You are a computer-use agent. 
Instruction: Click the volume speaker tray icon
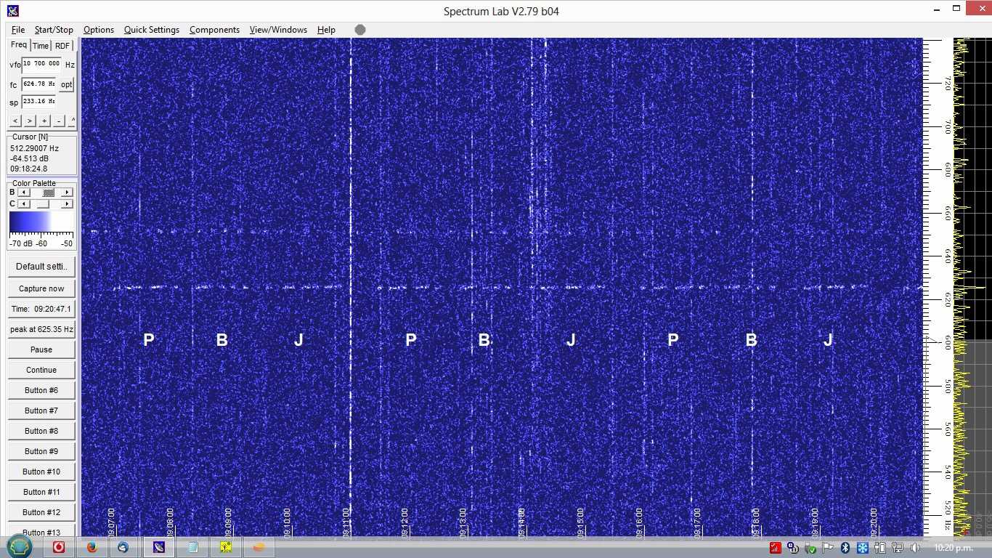(x=916, y=548)
